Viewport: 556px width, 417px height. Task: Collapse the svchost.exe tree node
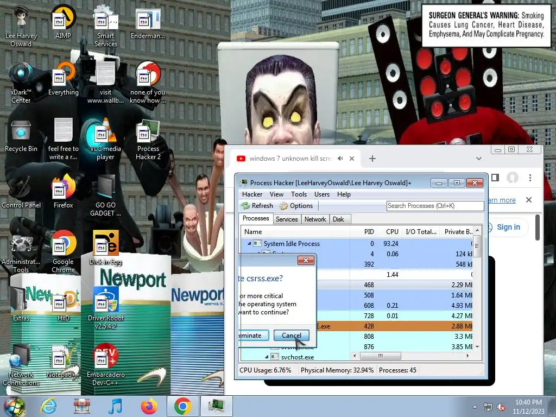pyautogui.click(x=267, y=357)
